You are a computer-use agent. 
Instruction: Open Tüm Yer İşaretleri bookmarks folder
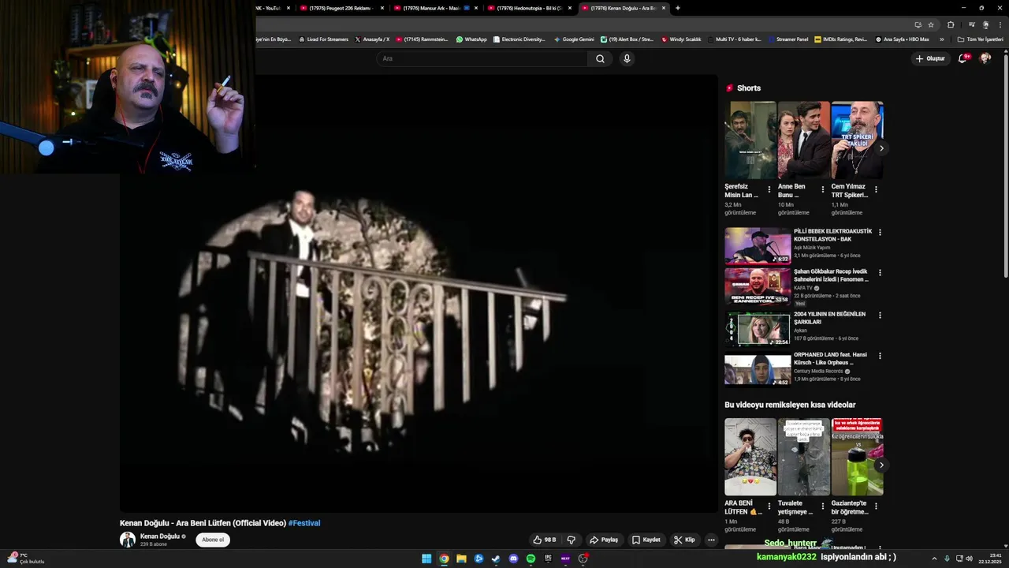point(980,39)
